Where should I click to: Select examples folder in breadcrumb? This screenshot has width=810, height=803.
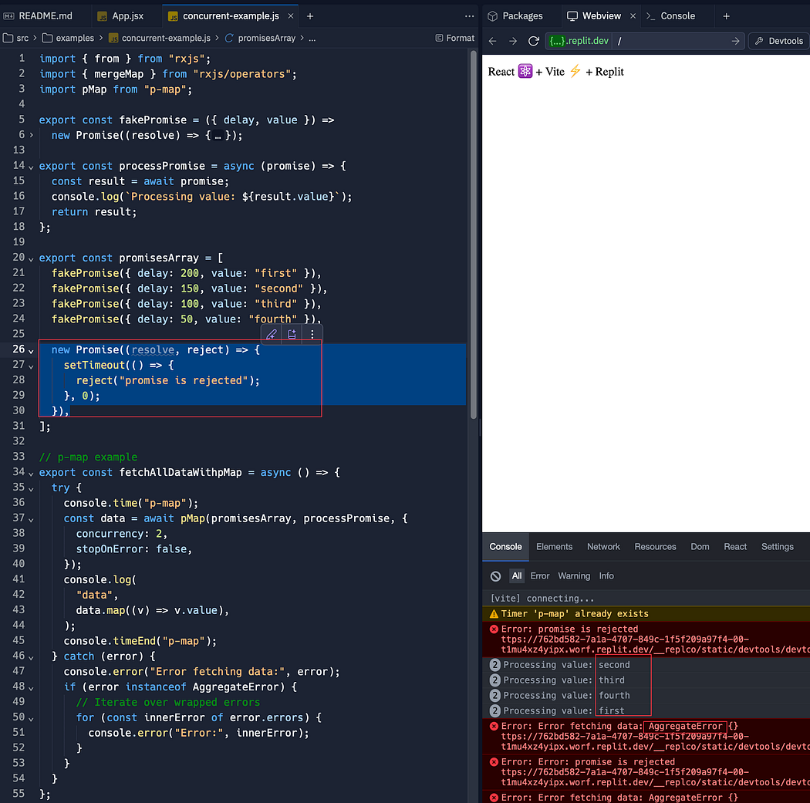68,38
